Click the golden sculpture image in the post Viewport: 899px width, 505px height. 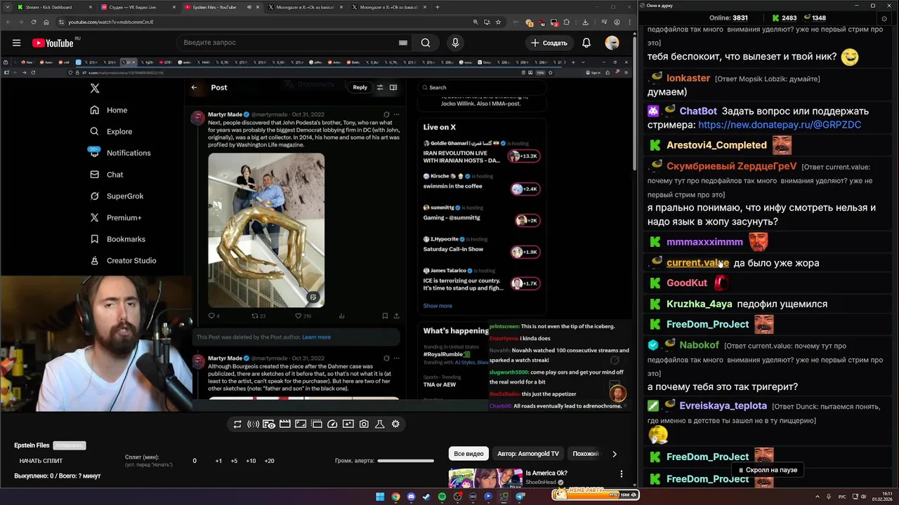click(x=266, y=230)
